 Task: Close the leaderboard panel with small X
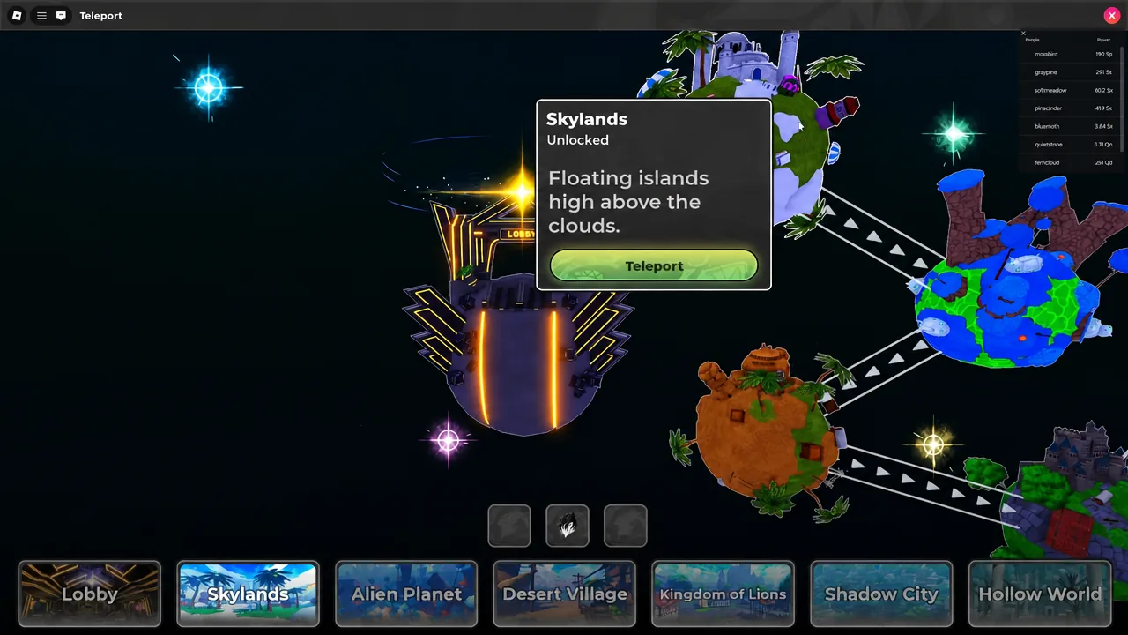[1023, 33]
